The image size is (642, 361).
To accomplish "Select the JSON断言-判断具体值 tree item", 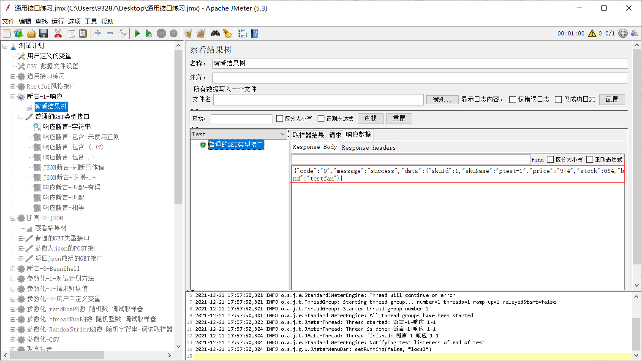I will tap(73, 167).
